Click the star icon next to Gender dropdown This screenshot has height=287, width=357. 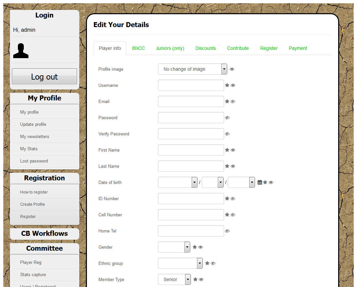point(195,247)
